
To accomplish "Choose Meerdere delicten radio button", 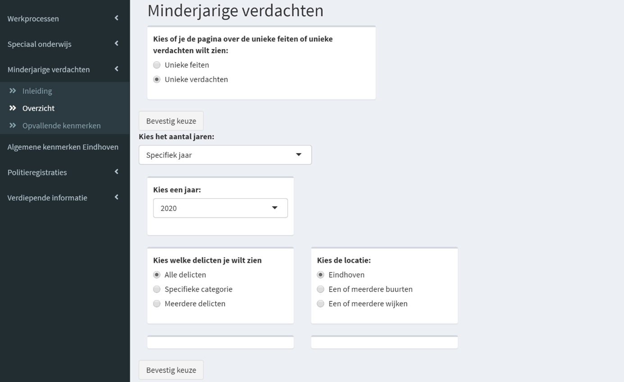I will (157, 304).
